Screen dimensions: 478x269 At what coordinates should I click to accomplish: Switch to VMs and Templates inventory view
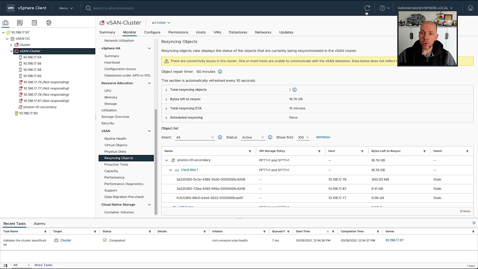tap(20, 23)
